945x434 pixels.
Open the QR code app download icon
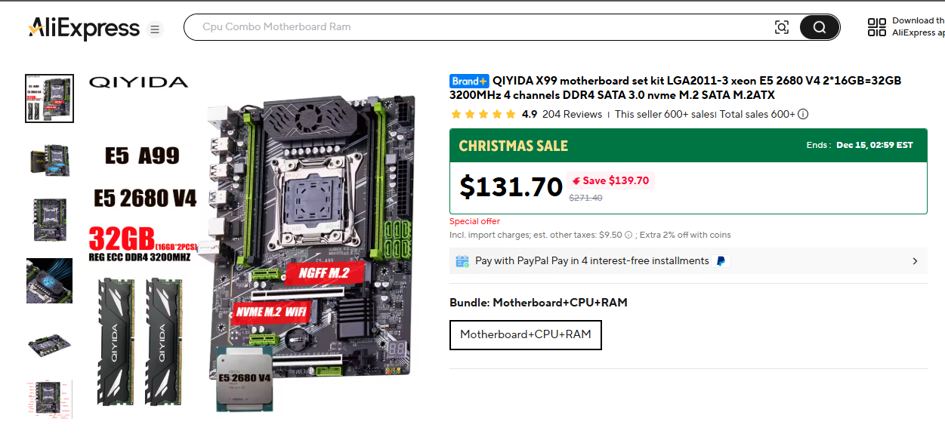(x=877, y=27)
